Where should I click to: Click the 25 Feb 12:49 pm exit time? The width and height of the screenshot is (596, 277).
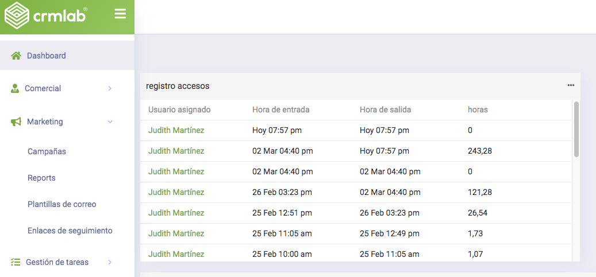(x=390, y=233)
